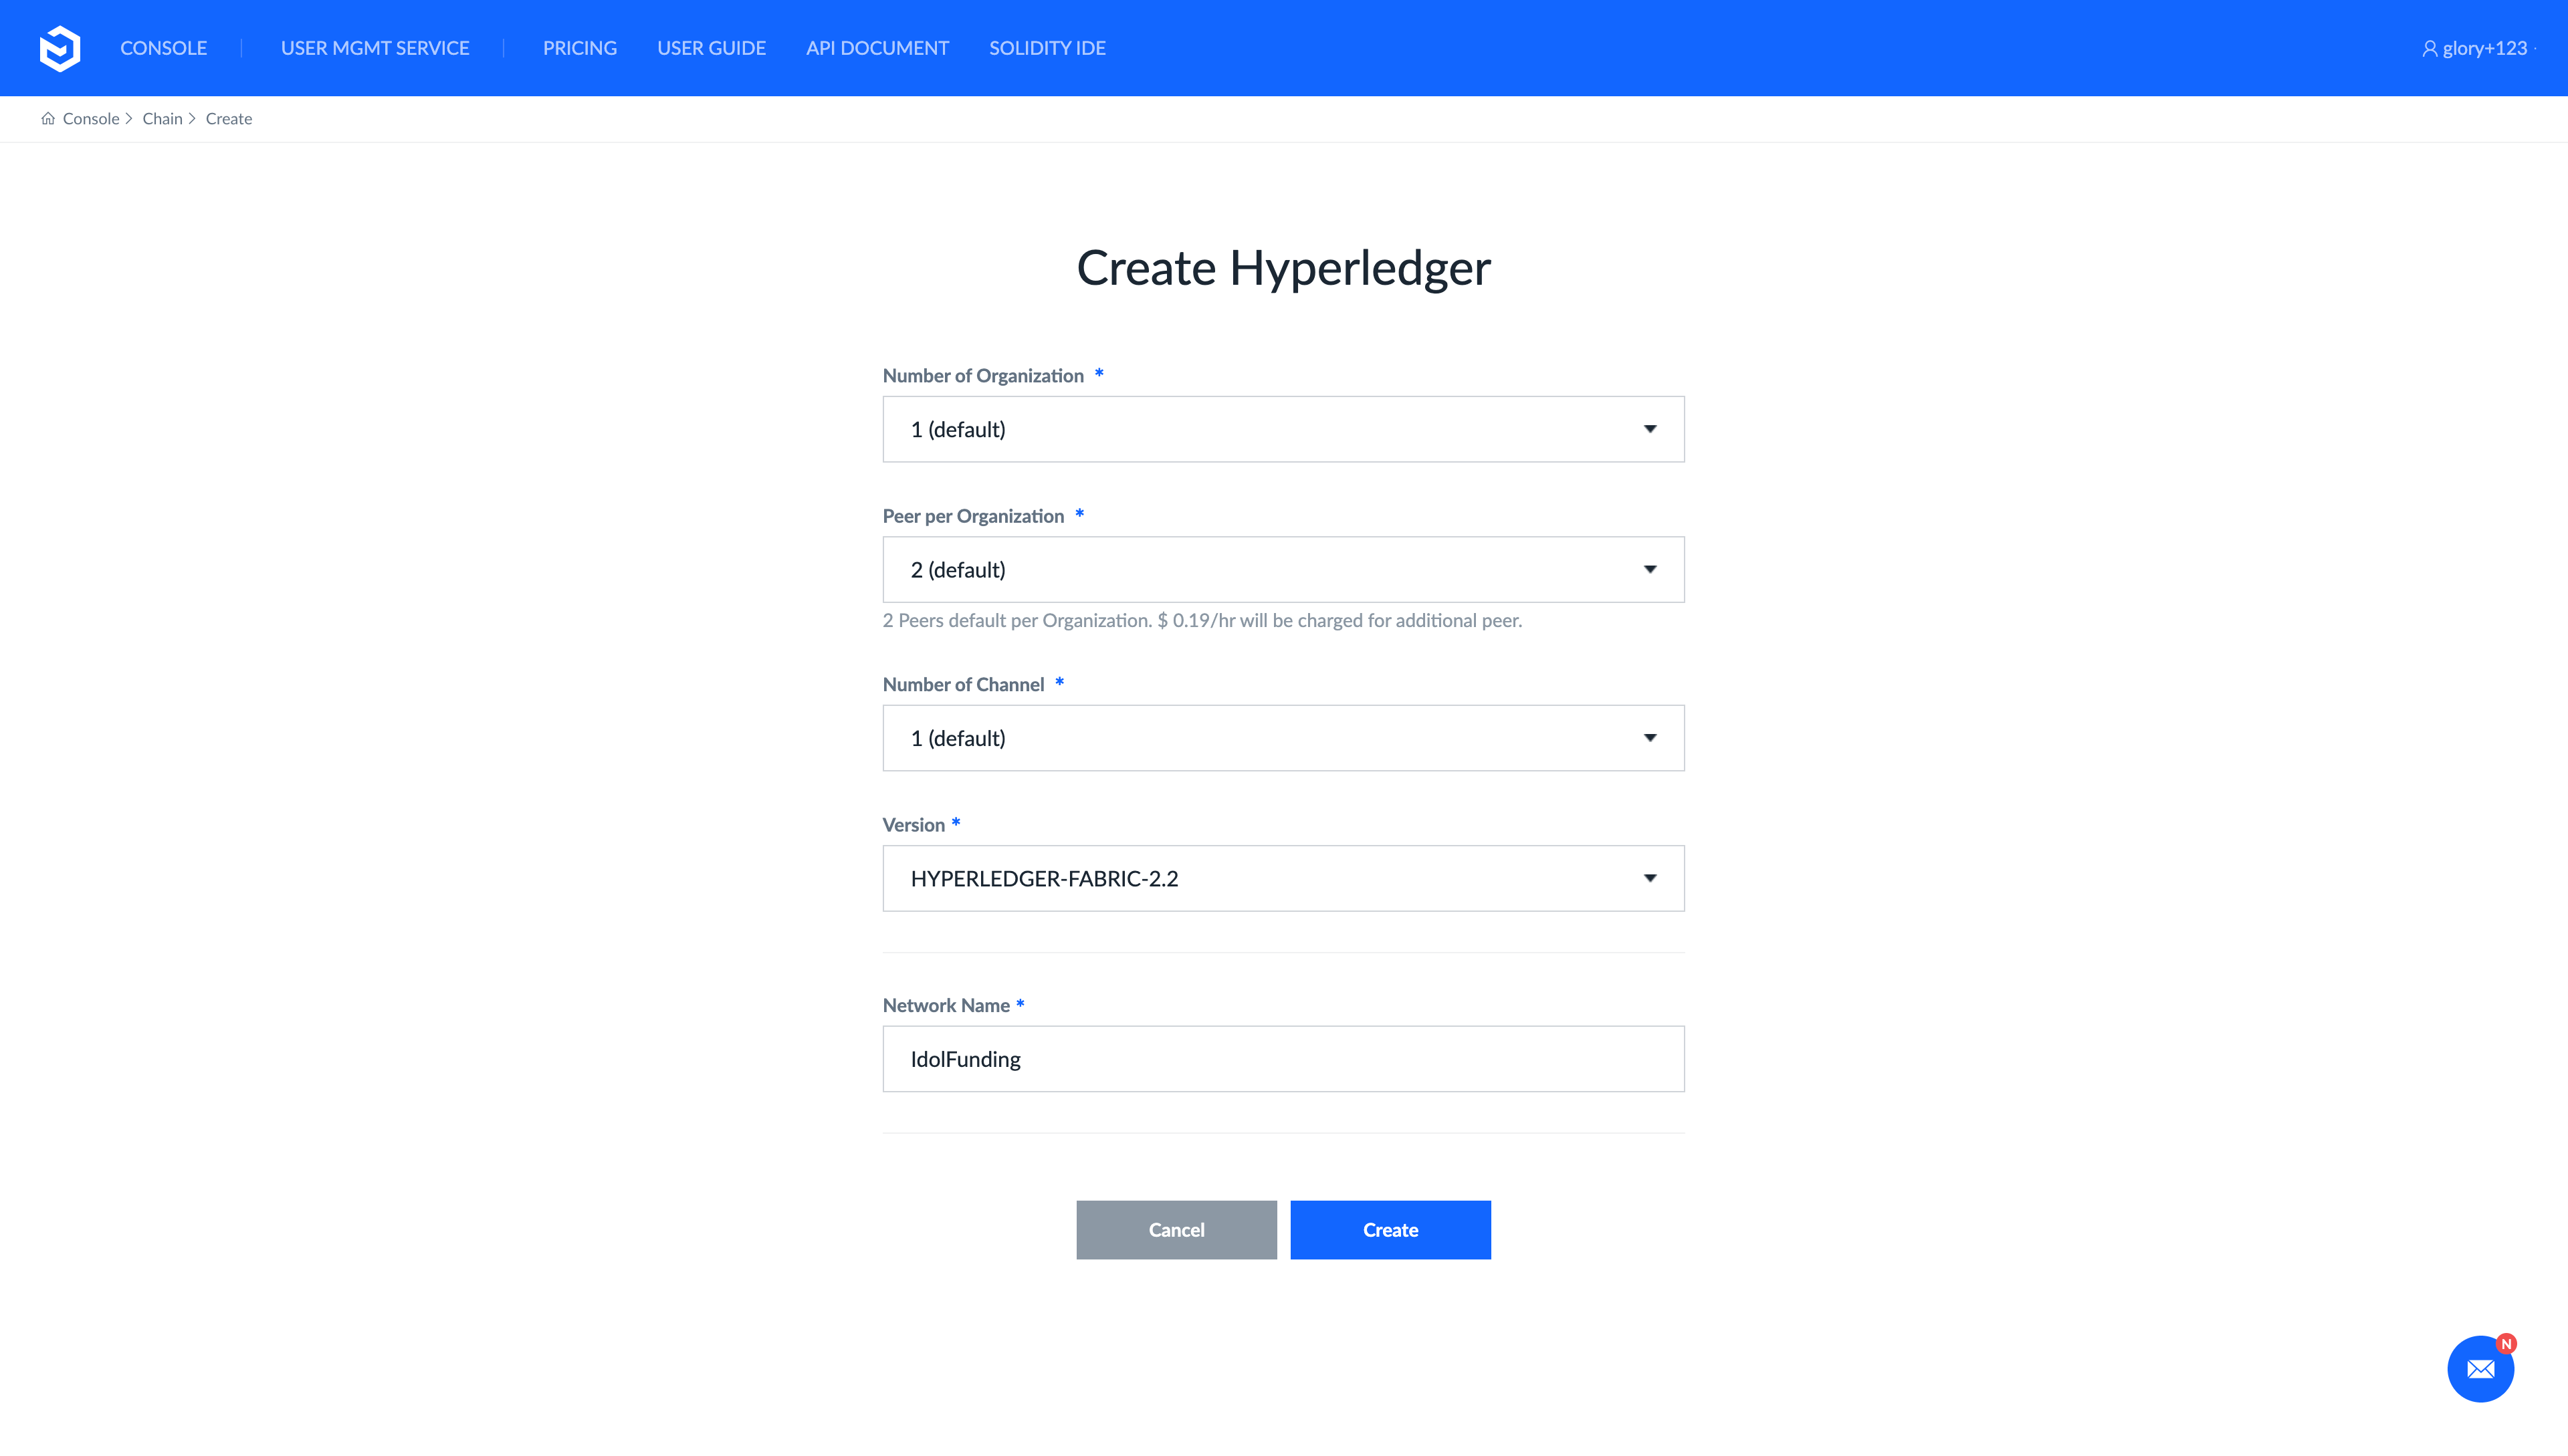Click the home icon in breadcrumb
Viewport: 2568px width, 1456px height.
(x=48, y=119)
